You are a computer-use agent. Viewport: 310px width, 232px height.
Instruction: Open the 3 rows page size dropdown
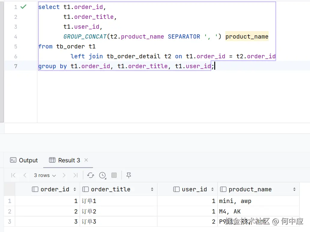pyautogui.click(x=45, y=175)
